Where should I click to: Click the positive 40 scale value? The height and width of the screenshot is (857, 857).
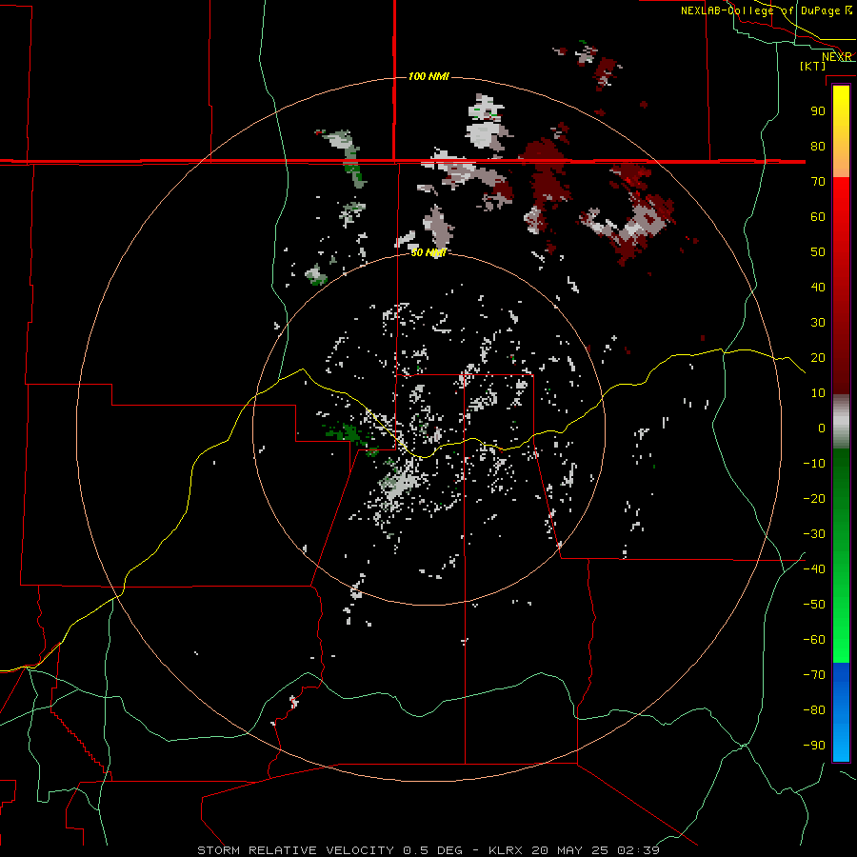click(x=818, y=287)
